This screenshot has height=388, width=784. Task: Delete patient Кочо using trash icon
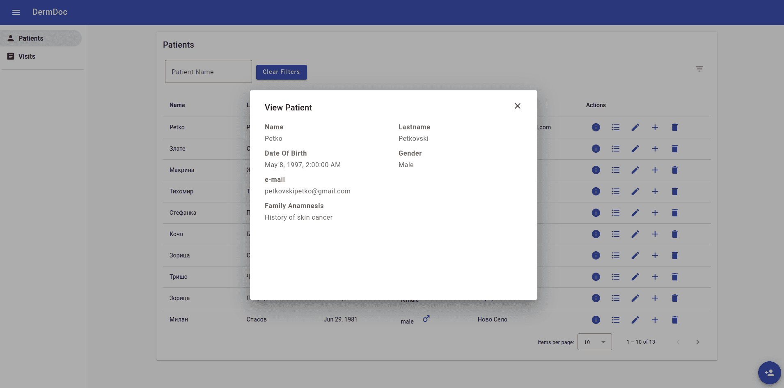[x=674, y=234]
